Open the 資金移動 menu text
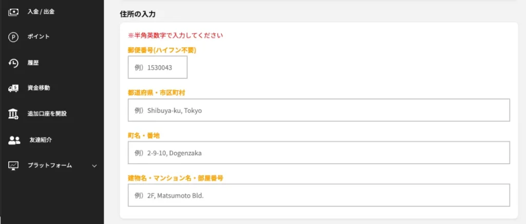This screenshot has width=526, height=224. click(x=39, y=88)
